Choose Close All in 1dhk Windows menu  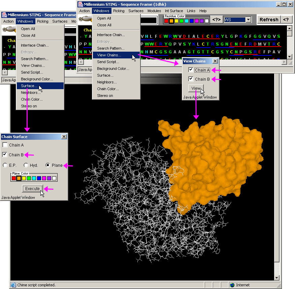click(x=116, y=25)
